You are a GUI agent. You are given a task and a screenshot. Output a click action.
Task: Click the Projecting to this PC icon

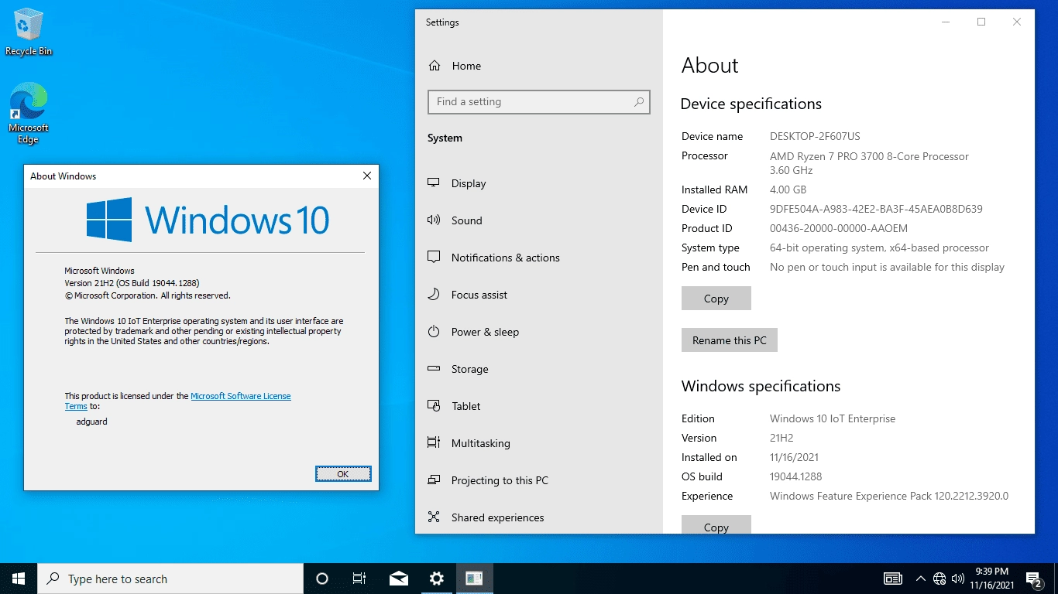click(x=434, y=480)
